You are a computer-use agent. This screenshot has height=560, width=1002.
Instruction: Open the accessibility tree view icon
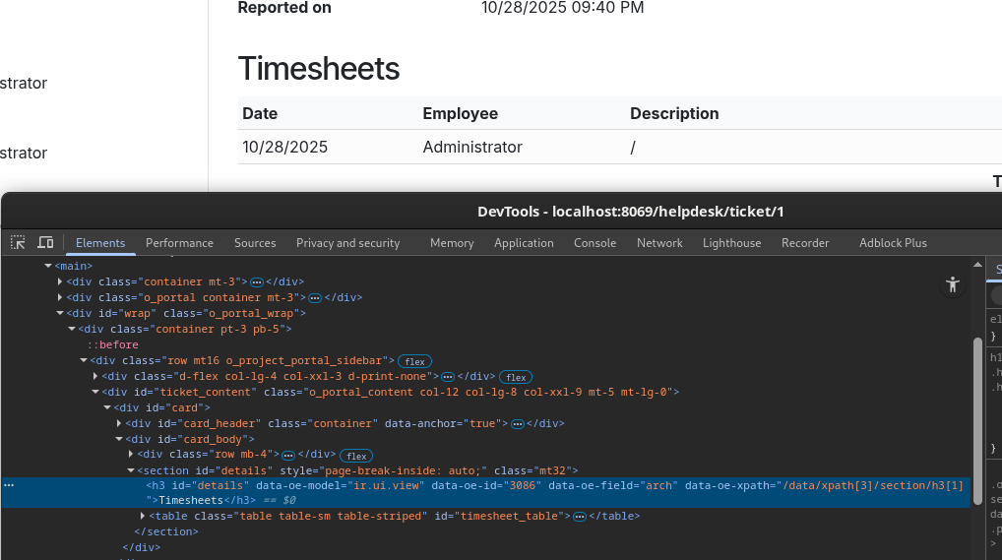point(952,285)
